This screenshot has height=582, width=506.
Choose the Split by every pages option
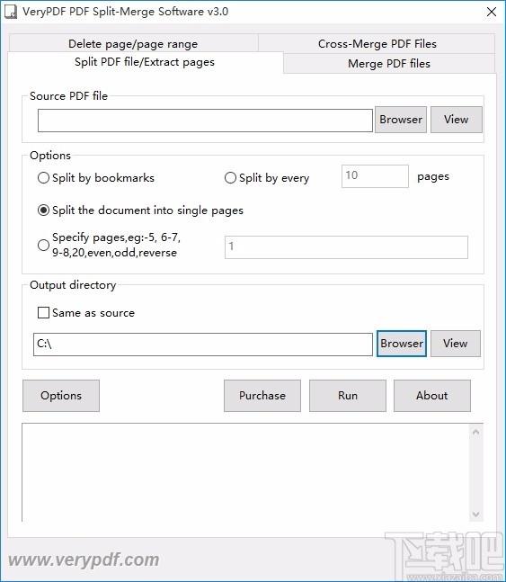point(267,178)
